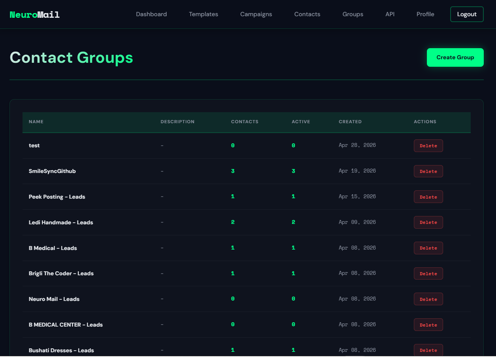Viewport: 496px width, 357px height.
Task: Click Brigli The Coder - Leads name
Action: tap(61, 273)
